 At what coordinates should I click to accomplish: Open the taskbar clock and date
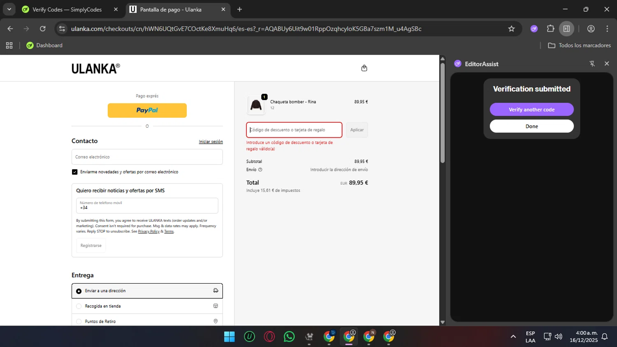pyautogui.click(x=584, y=337)
